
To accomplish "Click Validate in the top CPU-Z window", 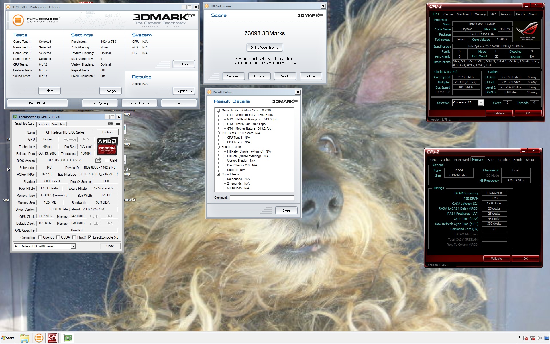I will coord(499,113).
